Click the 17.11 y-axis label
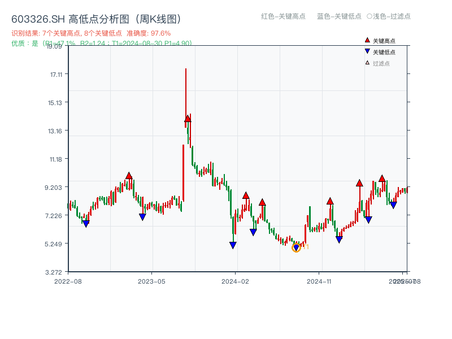The image size is (452, 339). (x=56, y=75)
